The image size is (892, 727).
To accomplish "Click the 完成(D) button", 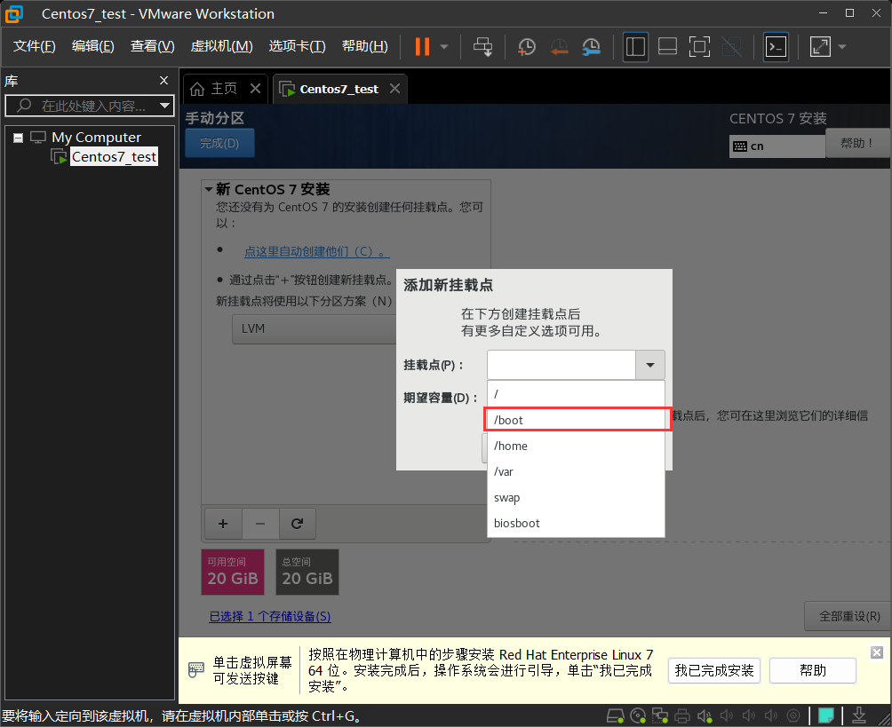I will 219,143.
